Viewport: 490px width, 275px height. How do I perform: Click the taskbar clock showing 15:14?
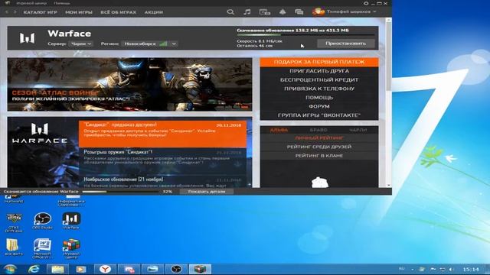(471, 269)
